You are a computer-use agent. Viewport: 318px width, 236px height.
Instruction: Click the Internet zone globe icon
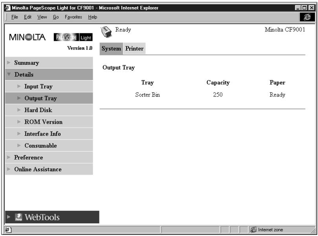[x=254, y=229]
